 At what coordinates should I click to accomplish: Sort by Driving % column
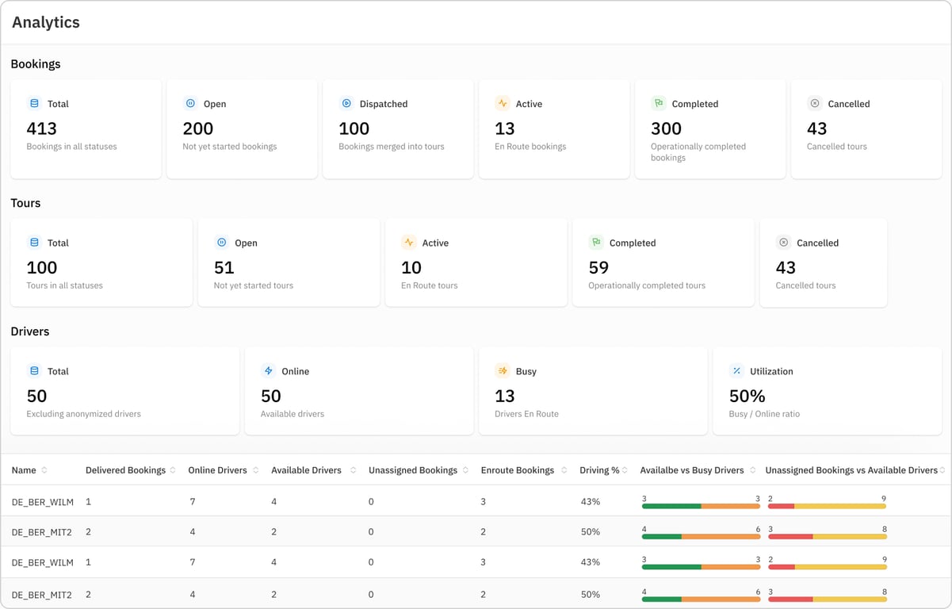pos(625,470)
